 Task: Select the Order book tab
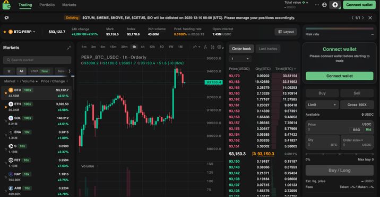click(x=241, y=49)
